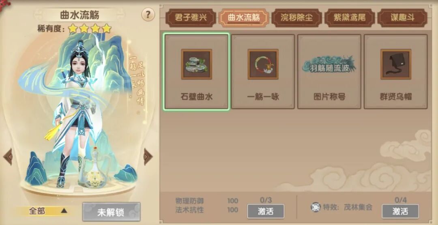Go to previous costume with left arrow
Image resolution: width=438 pixels, height=225 pixels.
[x=8, y=156]
